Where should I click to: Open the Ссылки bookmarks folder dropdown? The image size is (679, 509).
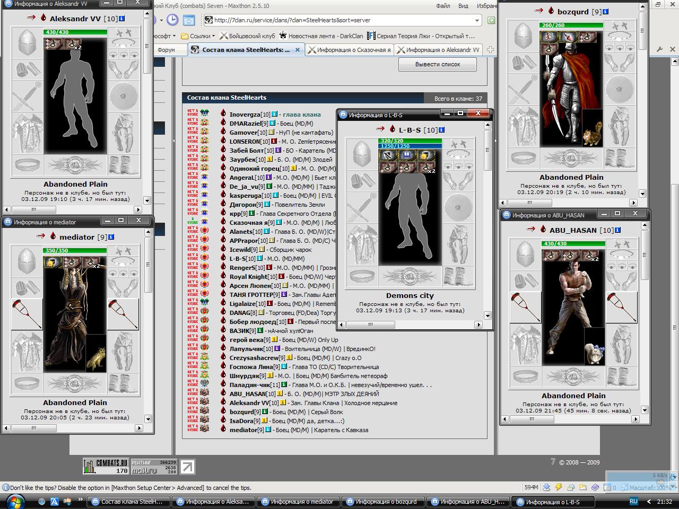198,36
